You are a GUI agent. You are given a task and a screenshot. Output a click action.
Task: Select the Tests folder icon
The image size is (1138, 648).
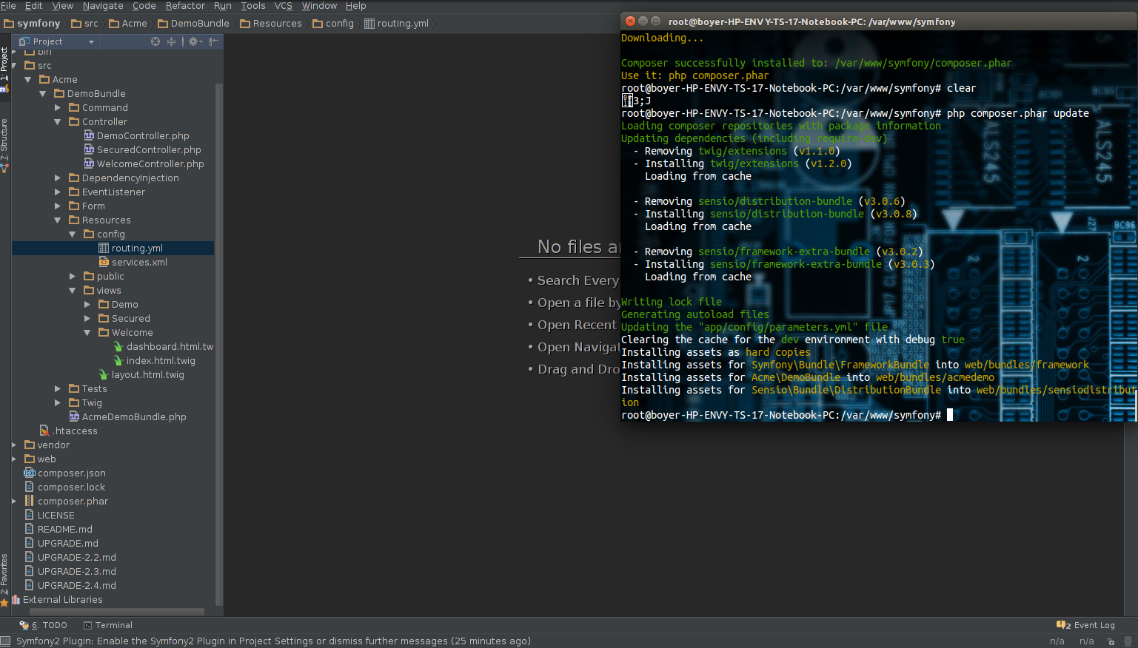coord(74,389)
